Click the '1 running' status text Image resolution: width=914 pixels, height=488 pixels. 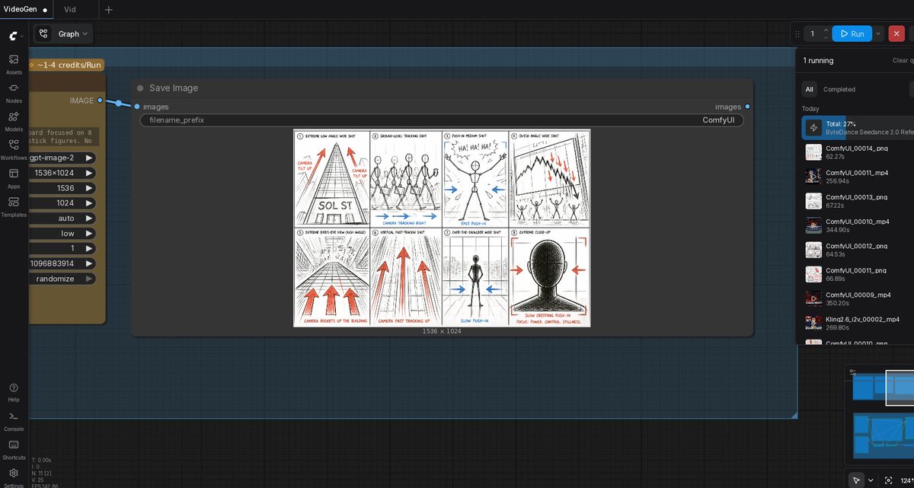(x=818, y=60)
